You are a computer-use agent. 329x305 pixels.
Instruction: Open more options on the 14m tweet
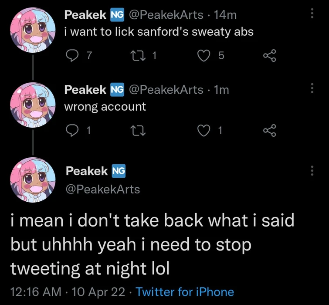312,14
